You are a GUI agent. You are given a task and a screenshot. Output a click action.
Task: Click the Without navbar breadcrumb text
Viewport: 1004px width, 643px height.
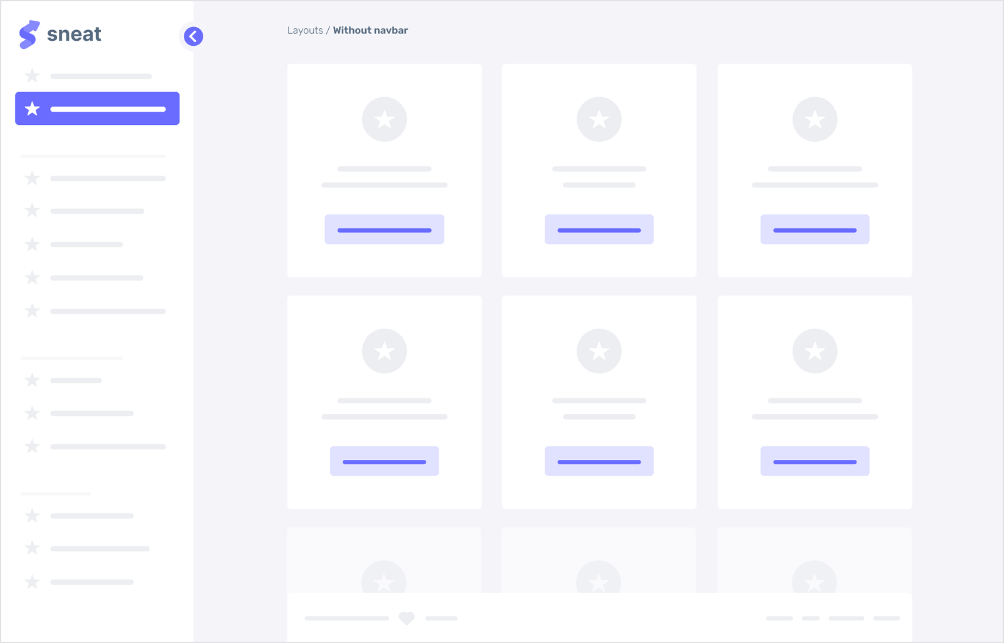click(x=370, y=30)
